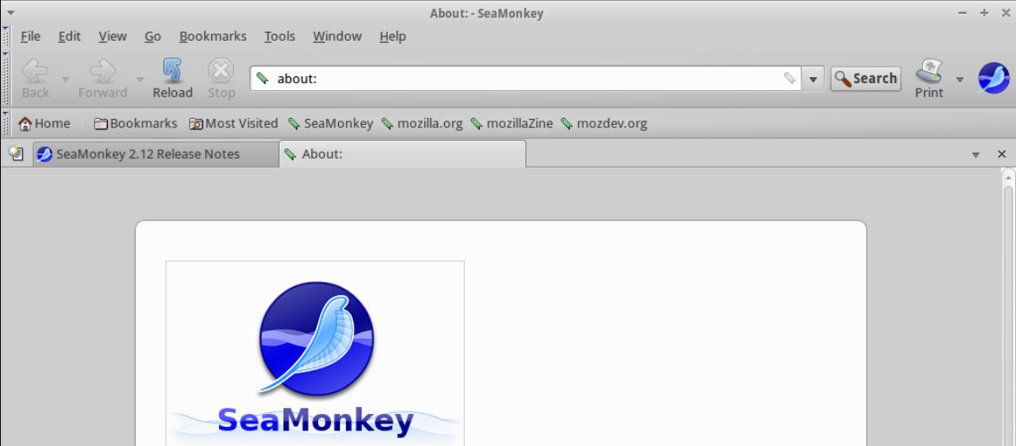Open the Help menu
This screenshot has height=446, width=1016.
click(393, 36)
